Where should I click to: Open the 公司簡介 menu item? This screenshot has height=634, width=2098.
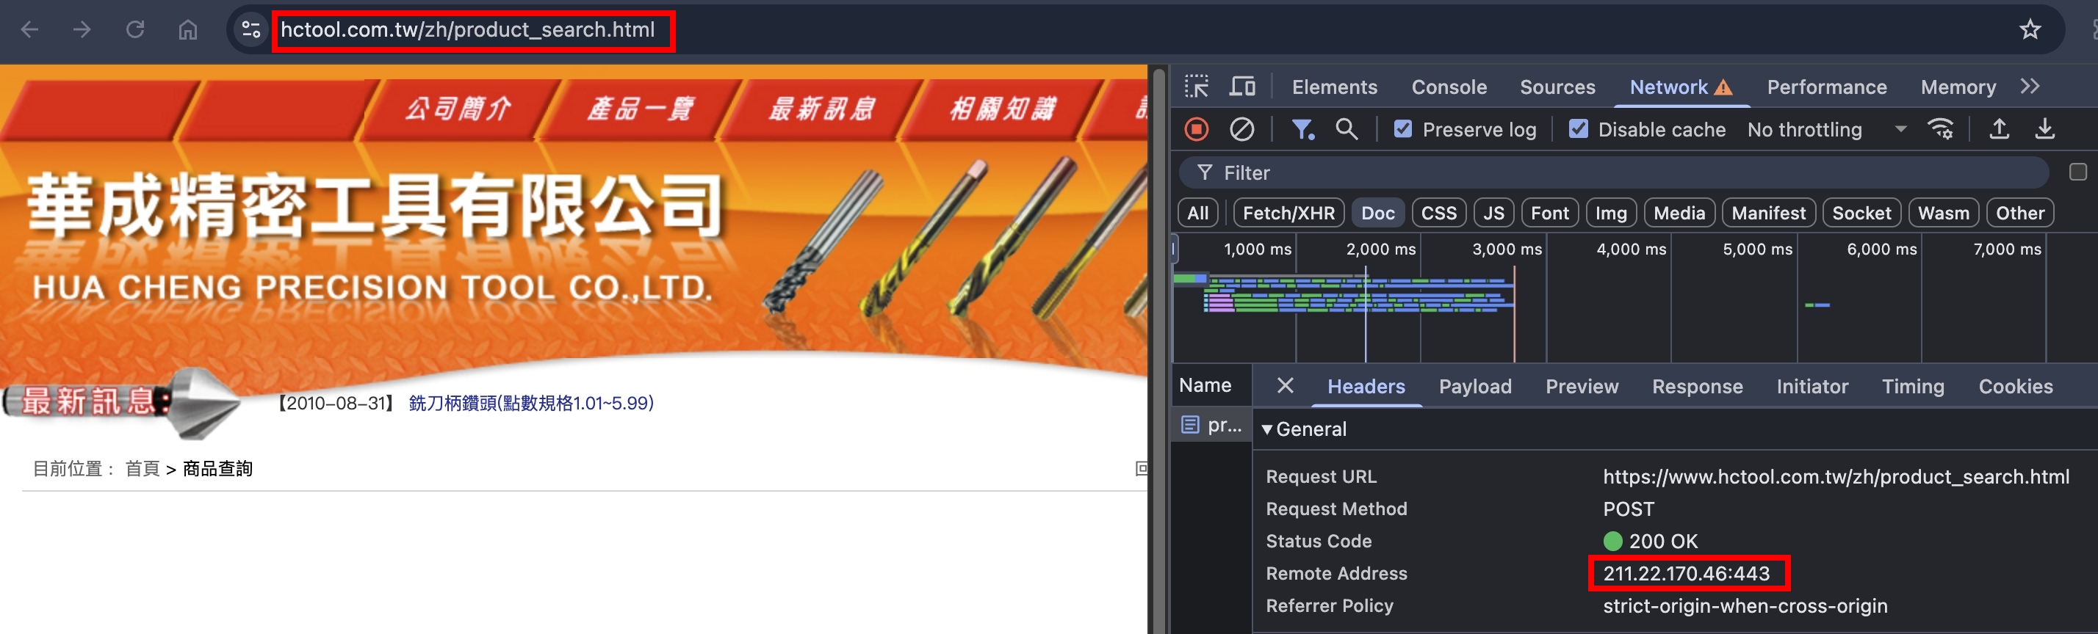point(458,109)
